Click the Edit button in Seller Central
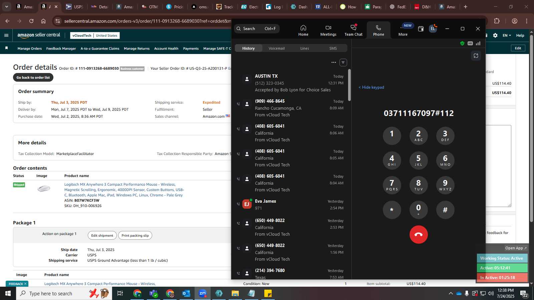The width and height of the screenshot is (534, 300). 518,48
